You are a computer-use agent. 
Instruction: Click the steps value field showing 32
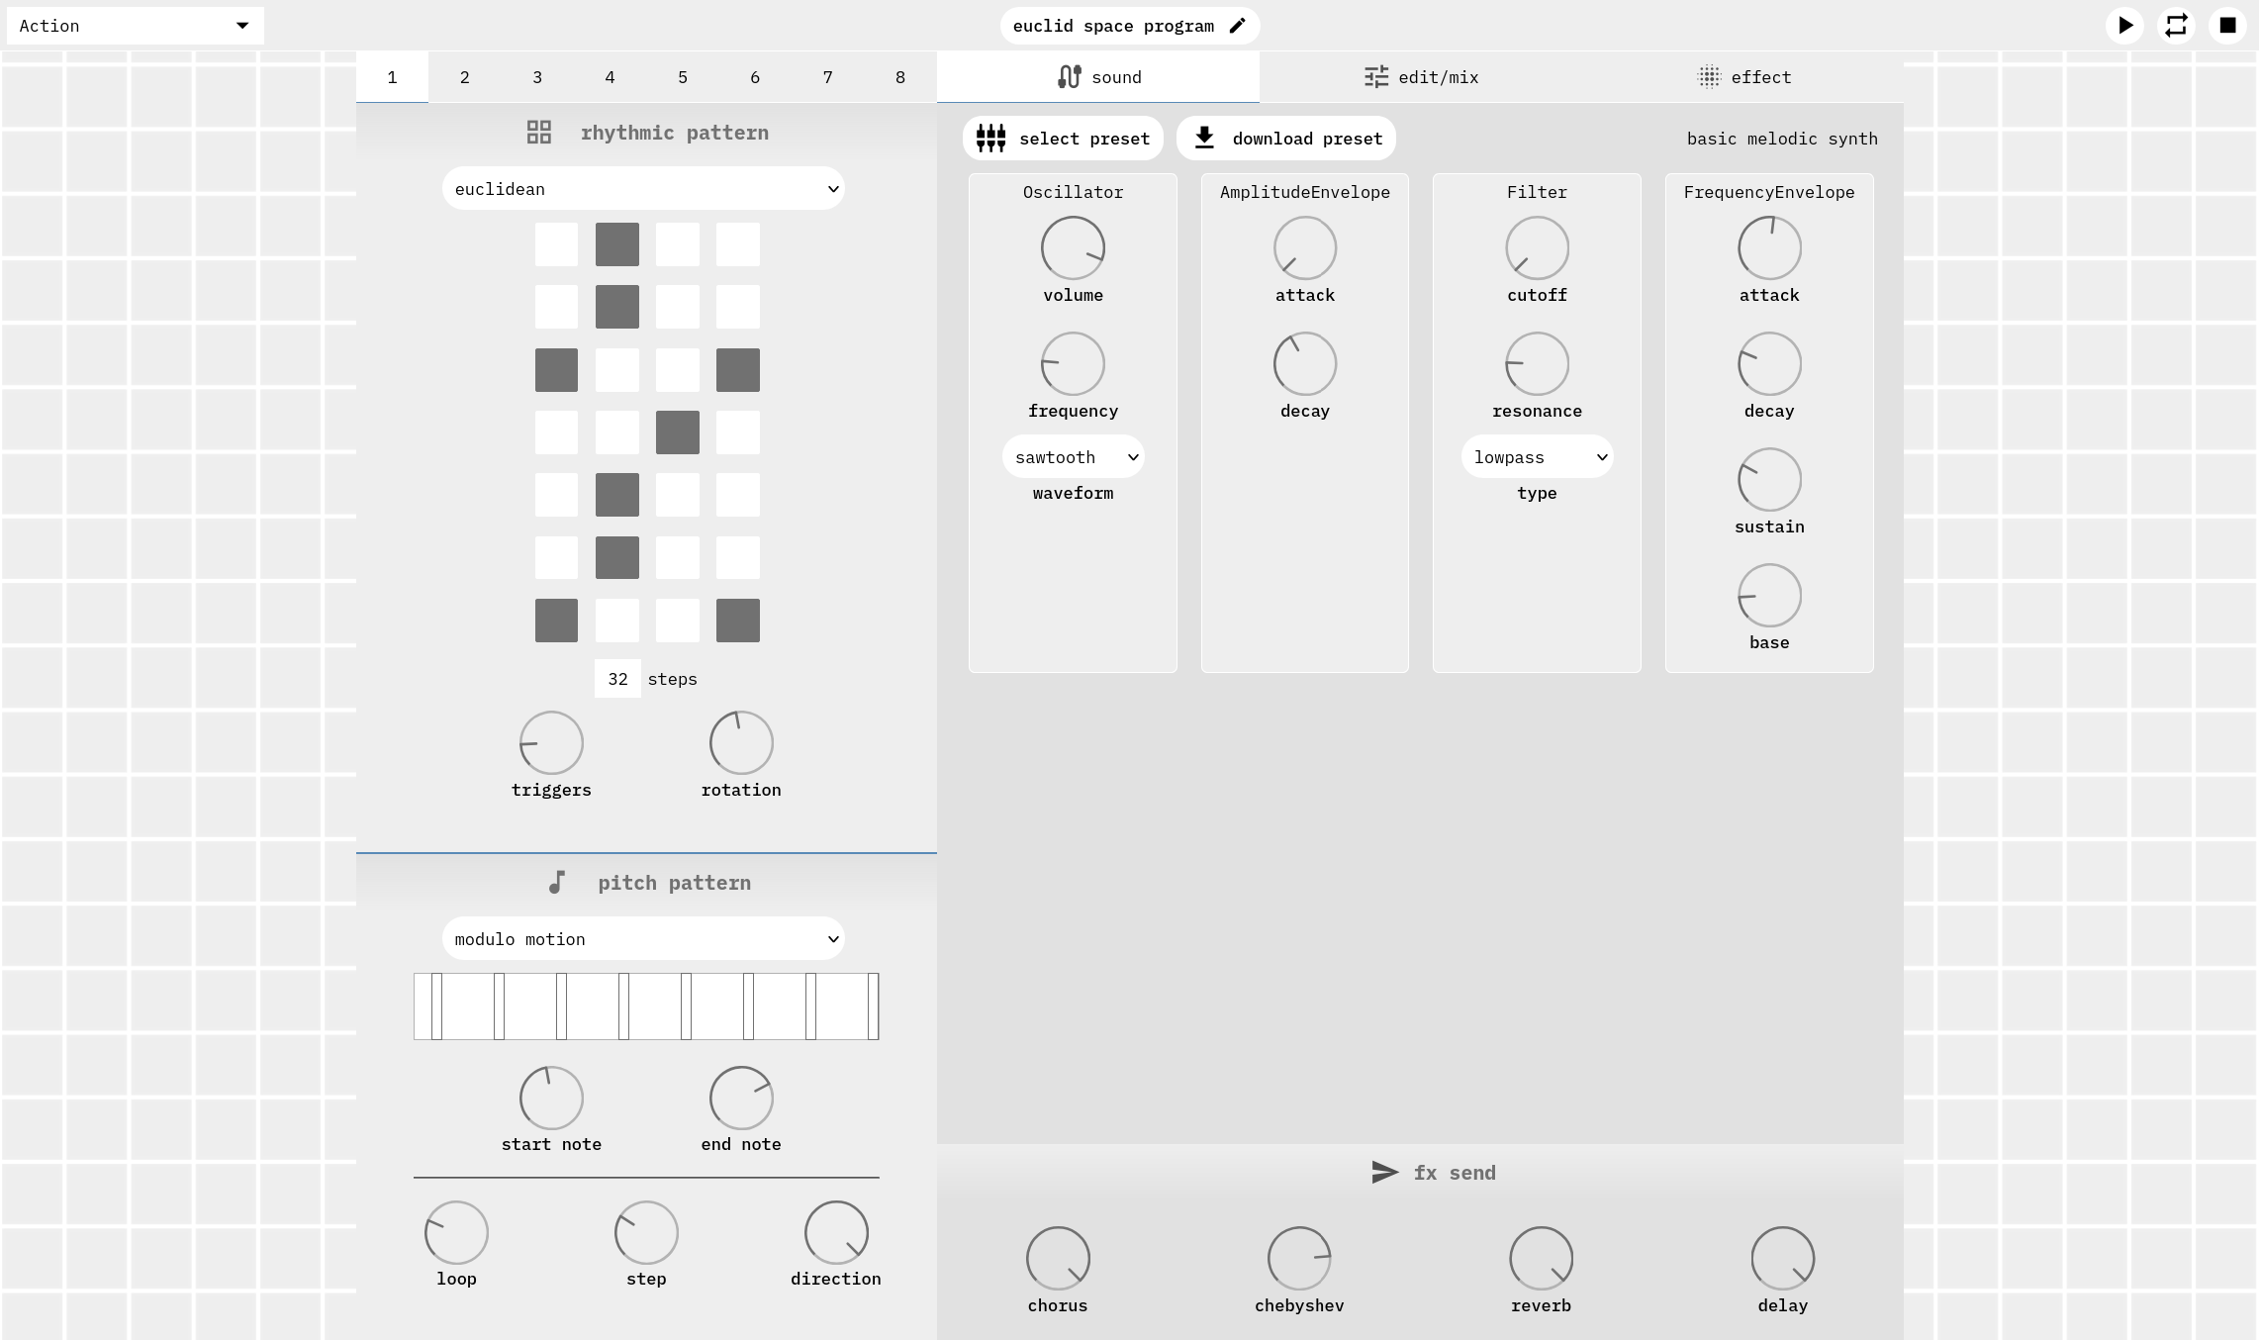[617, 678]
